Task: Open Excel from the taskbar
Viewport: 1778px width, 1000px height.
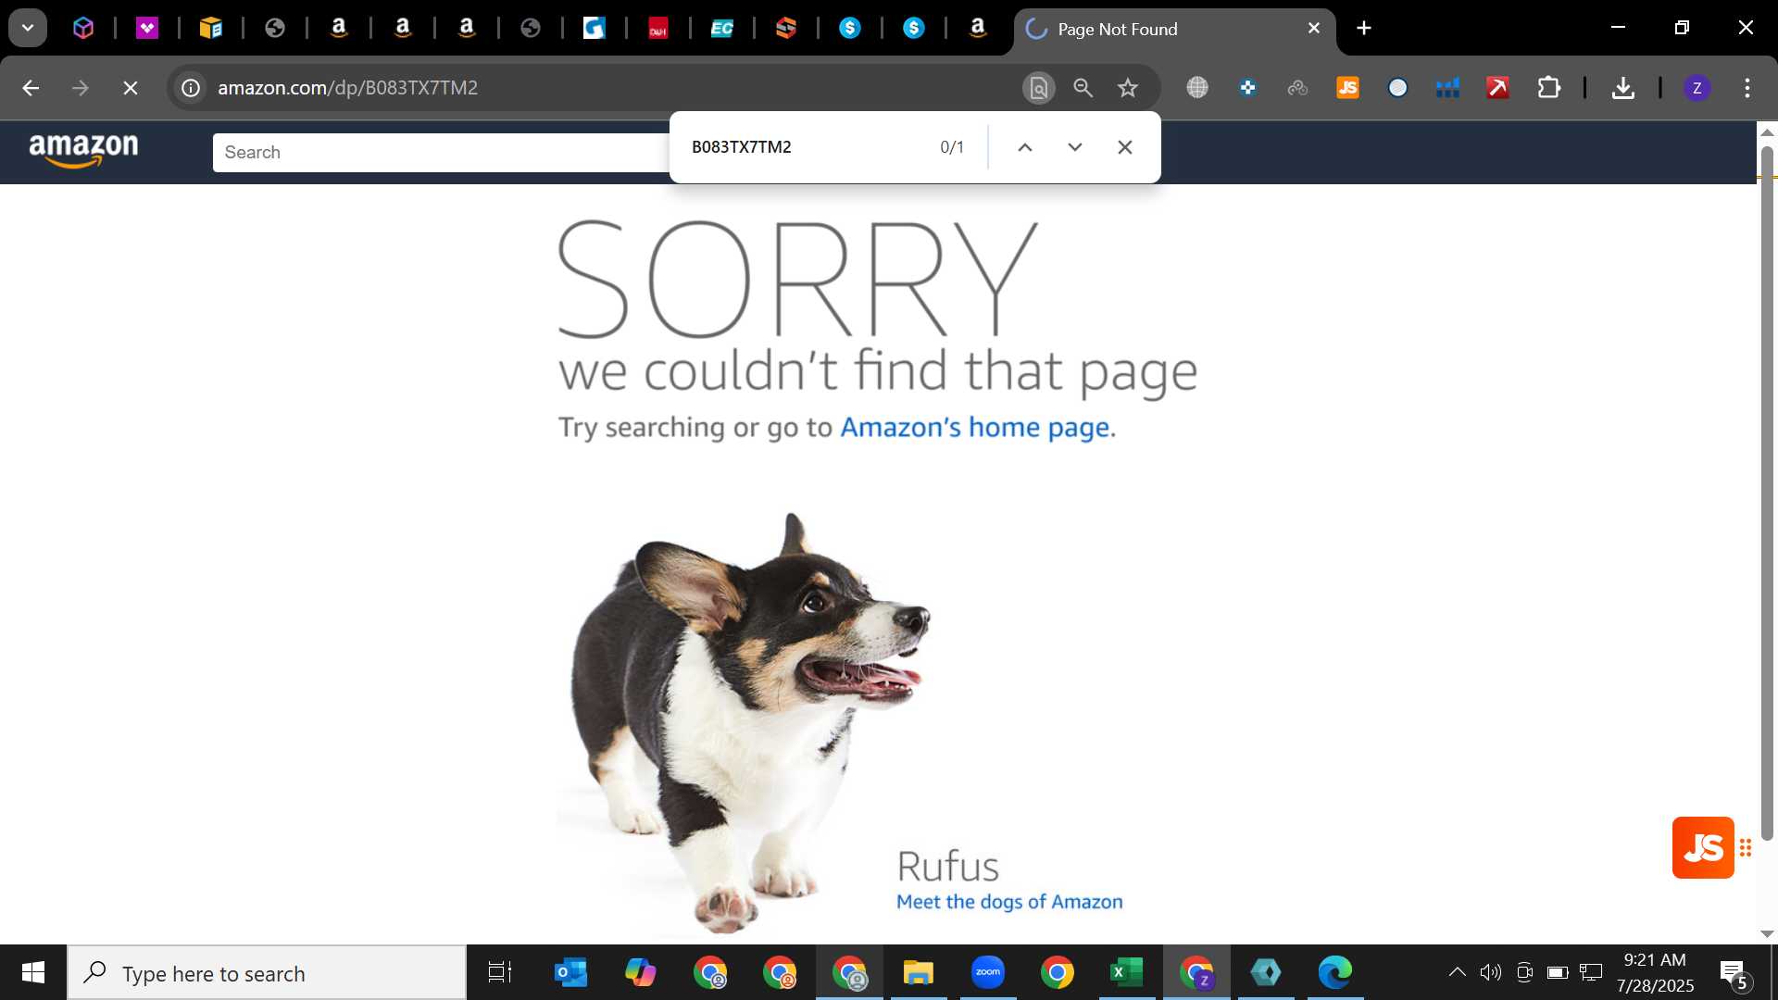Action: click(1126, 972)
